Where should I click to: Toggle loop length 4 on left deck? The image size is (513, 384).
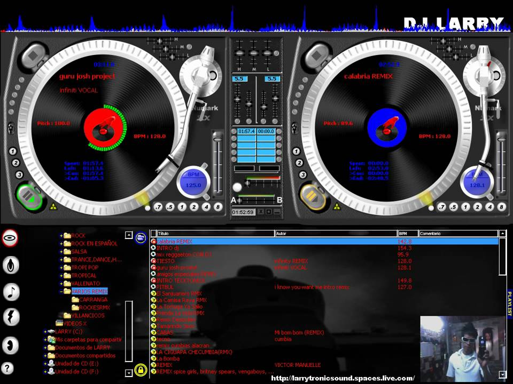206,207
